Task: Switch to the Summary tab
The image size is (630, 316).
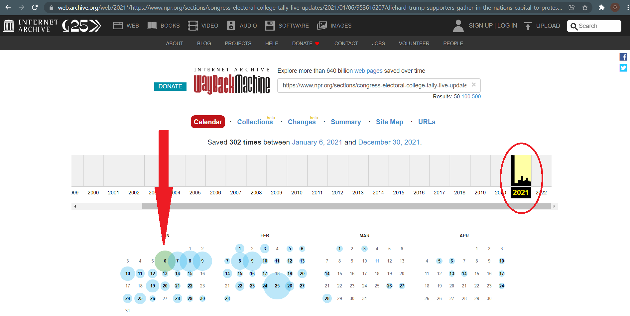Action: pos(345,122)
